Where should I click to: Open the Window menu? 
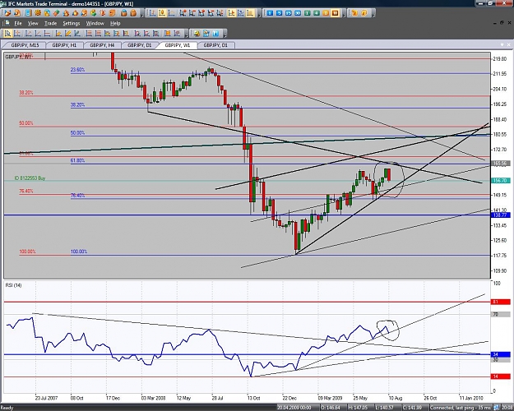(95, 23)
